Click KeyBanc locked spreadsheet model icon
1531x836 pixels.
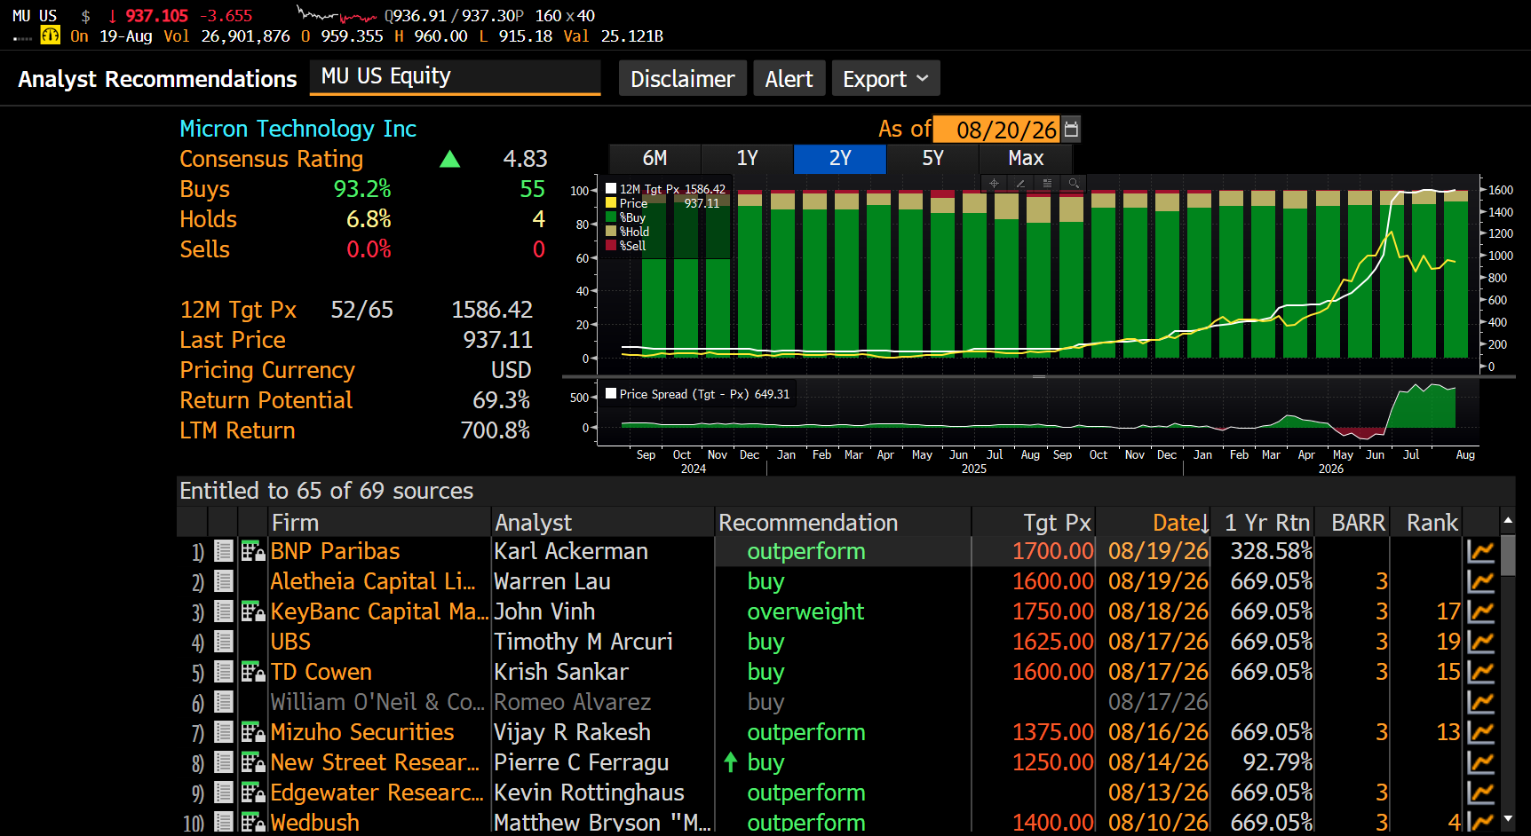(x=253, y=611)
